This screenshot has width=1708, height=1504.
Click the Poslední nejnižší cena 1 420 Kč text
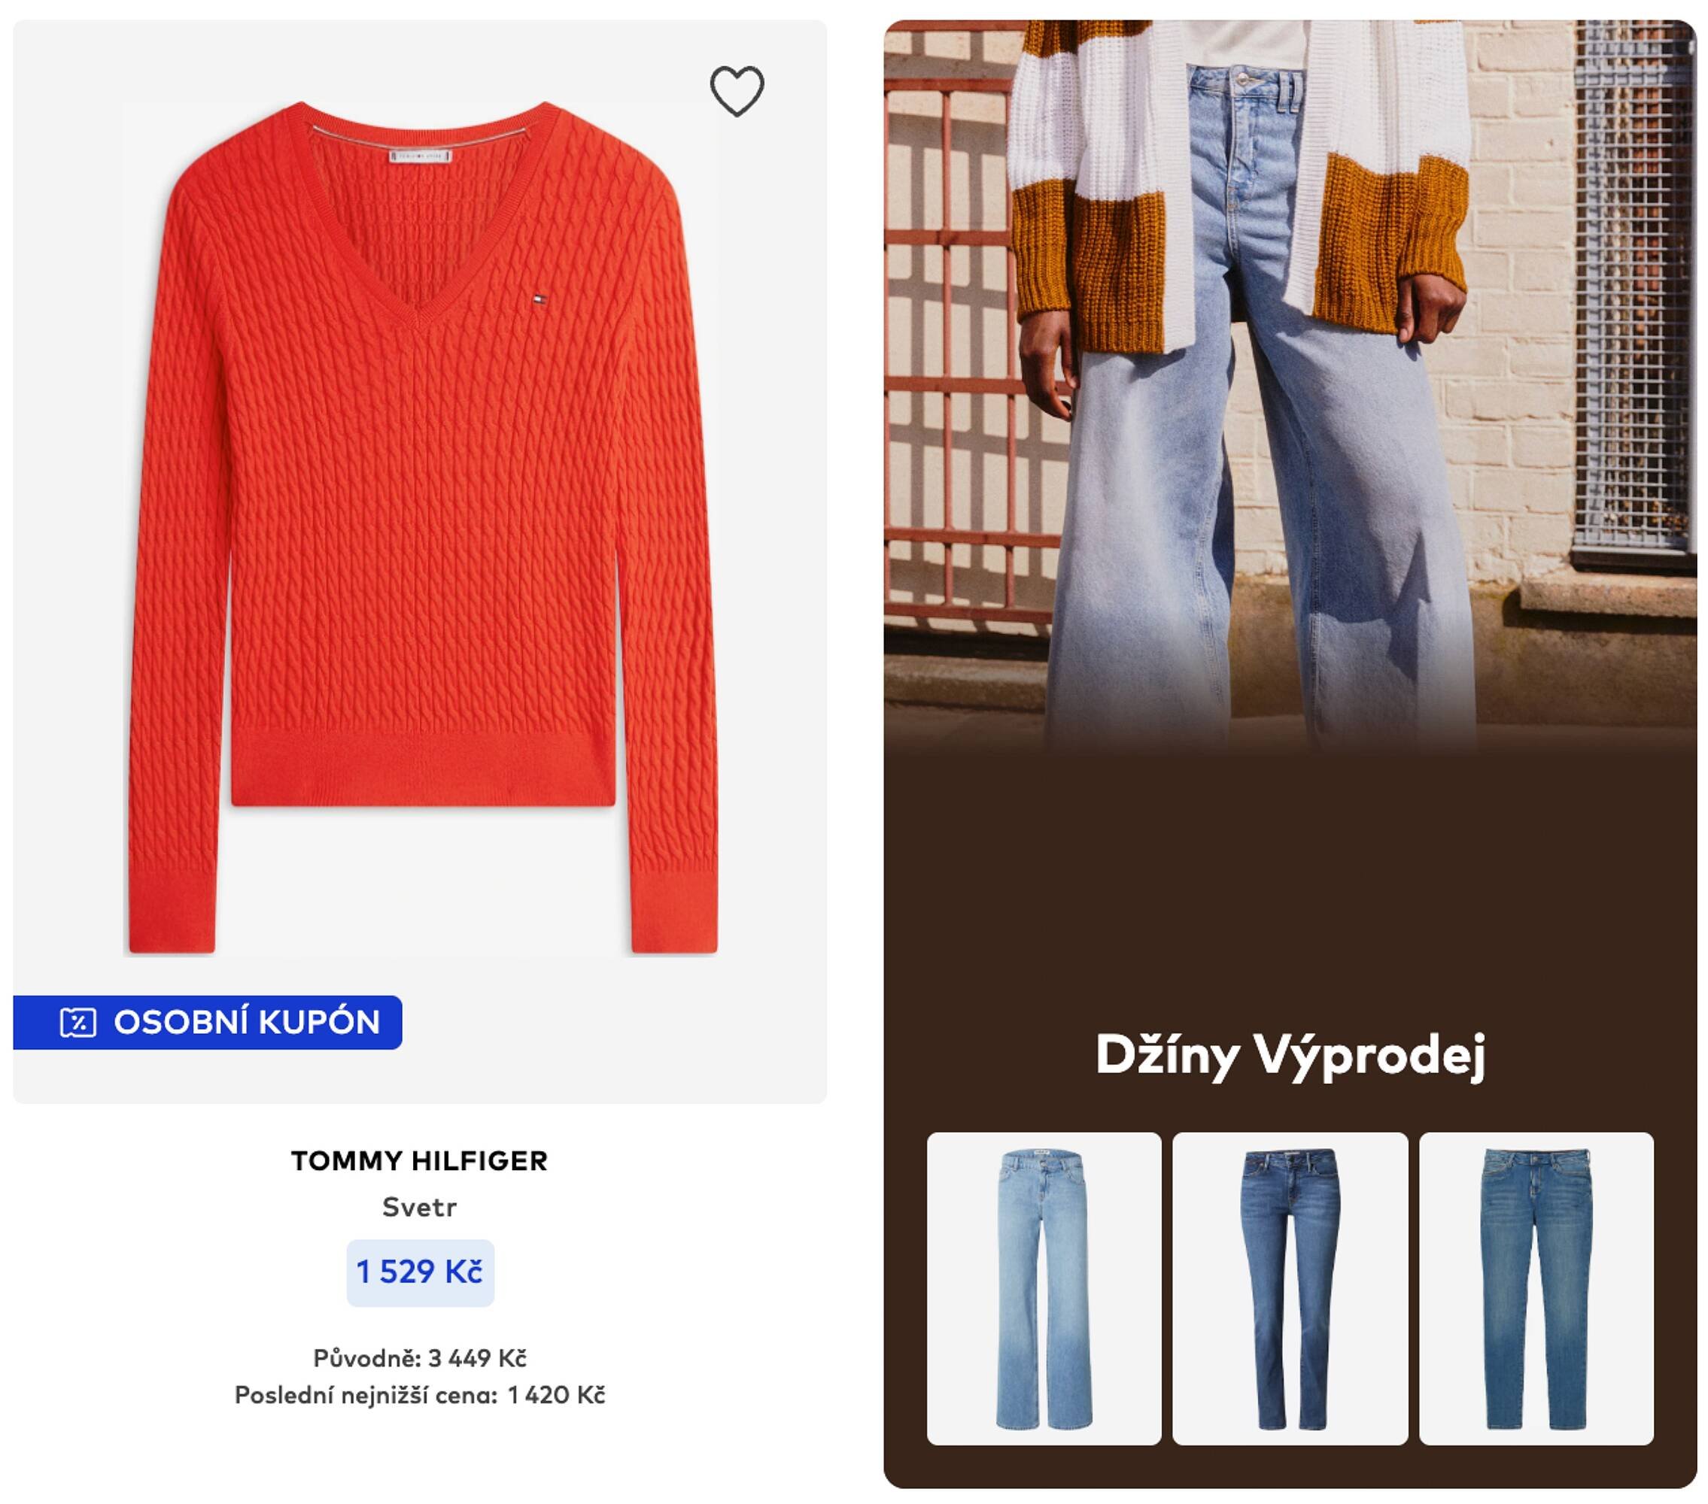click(x=420, y=1395)
